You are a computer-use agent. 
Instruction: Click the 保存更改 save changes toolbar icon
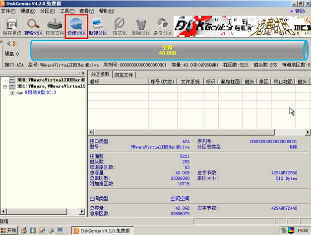[12, 27]
